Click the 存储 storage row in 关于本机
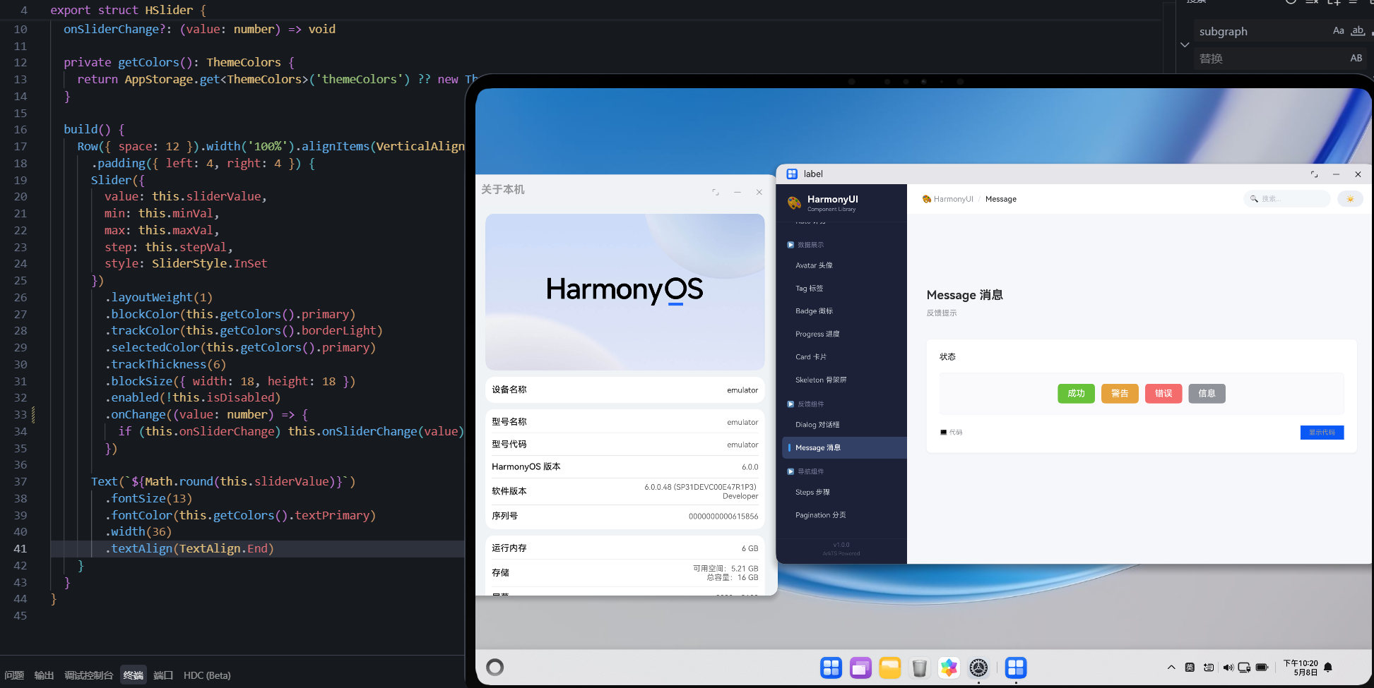This screenshot has height=688, width=1374. [625, 573]
